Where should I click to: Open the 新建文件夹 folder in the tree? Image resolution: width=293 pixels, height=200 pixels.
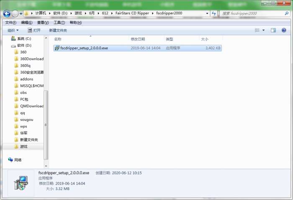click(x=26, y=140)
